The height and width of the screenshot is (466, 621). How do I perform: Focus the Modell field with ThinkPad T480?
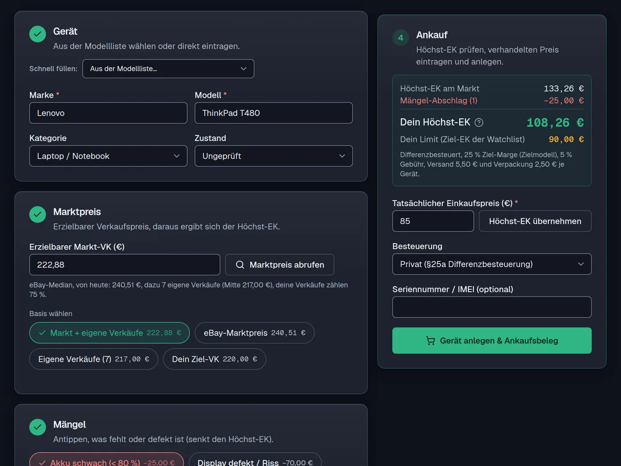274,113
